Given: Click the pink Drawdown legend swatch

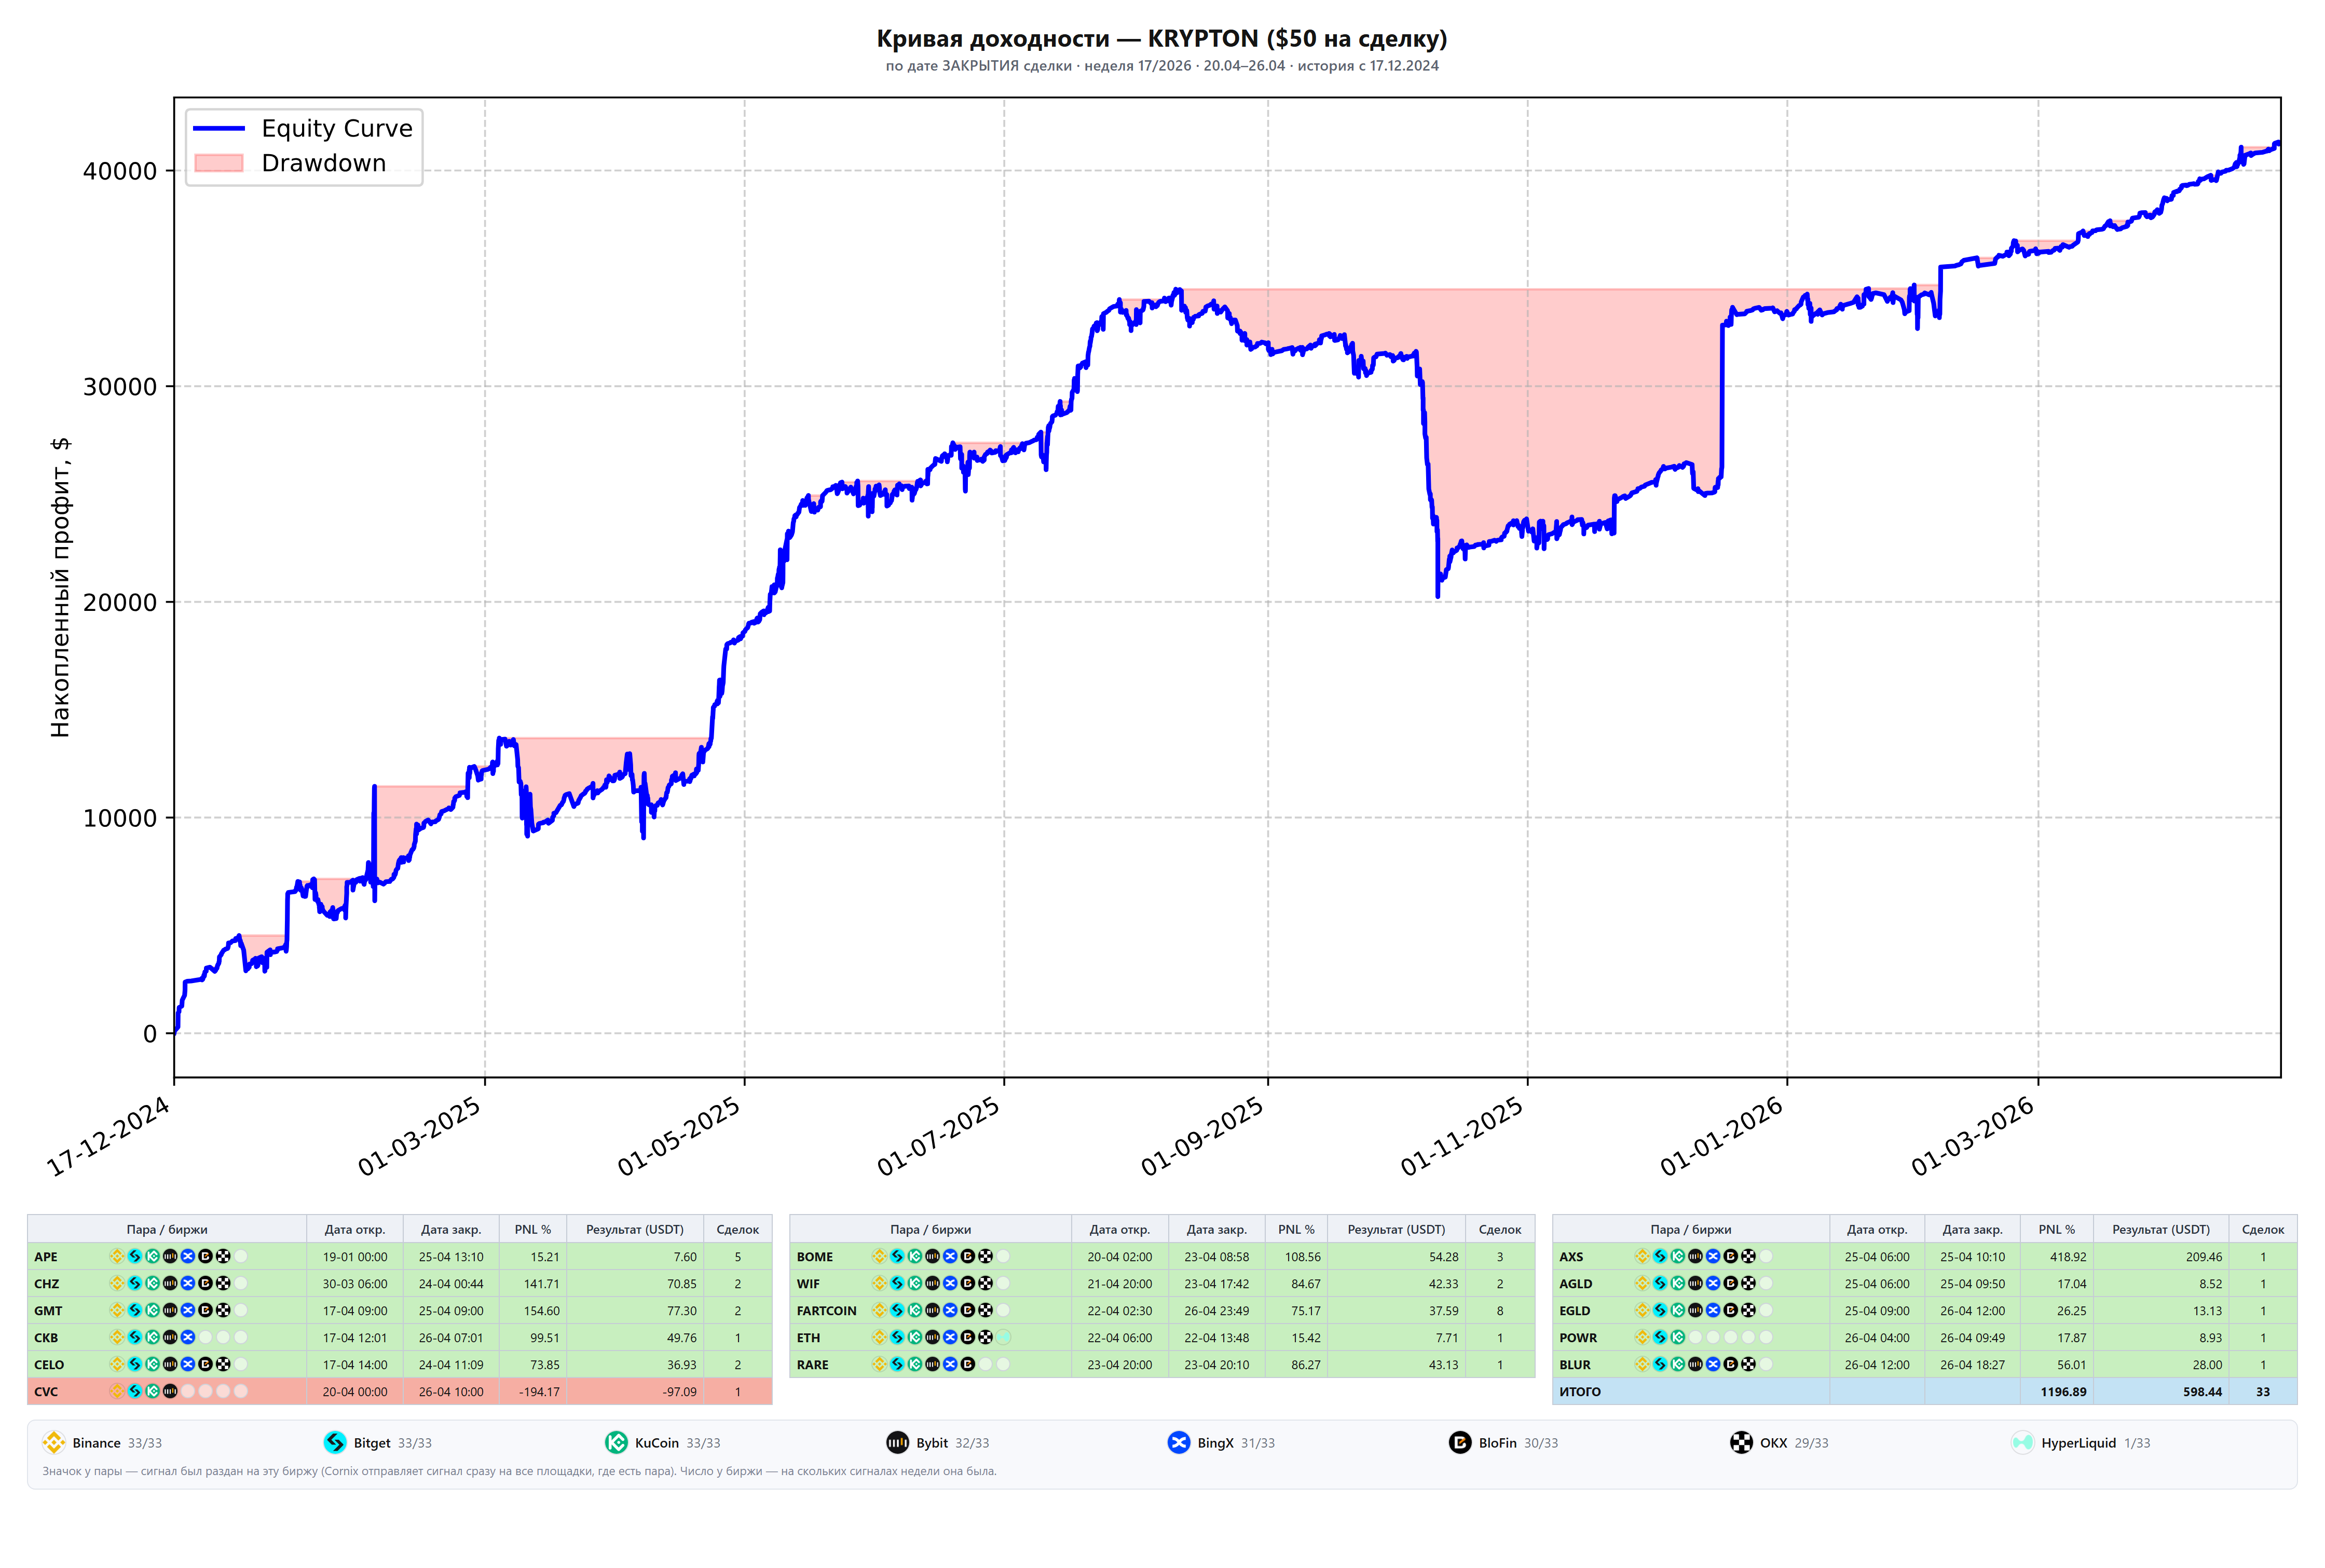Looking at the screenshot, I should click(219, 163).
